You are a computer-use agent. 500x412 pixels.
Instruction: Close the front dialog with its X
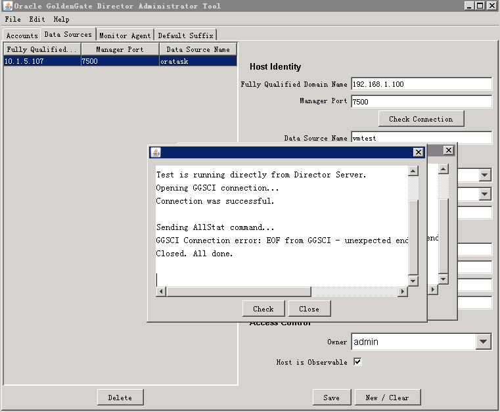coord(418,152)
